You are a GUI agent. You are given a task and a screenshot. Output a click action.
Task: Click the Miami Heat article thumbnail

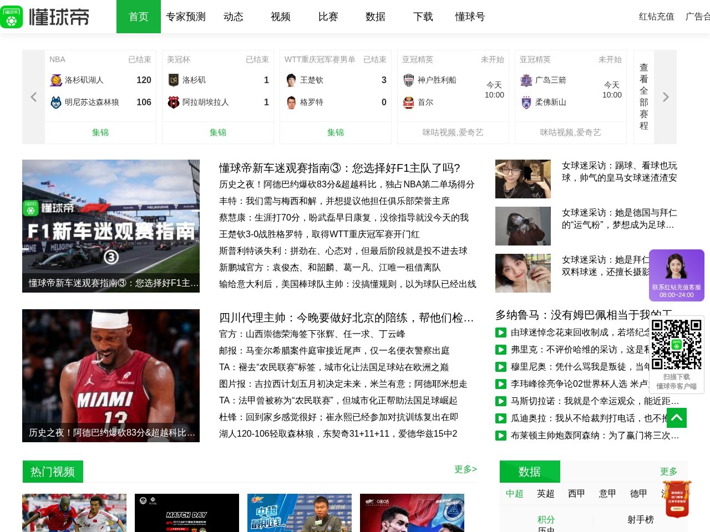110,375
